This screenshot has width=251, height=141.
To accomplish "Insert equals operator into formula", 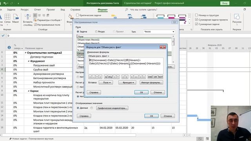I will (132, 77).
